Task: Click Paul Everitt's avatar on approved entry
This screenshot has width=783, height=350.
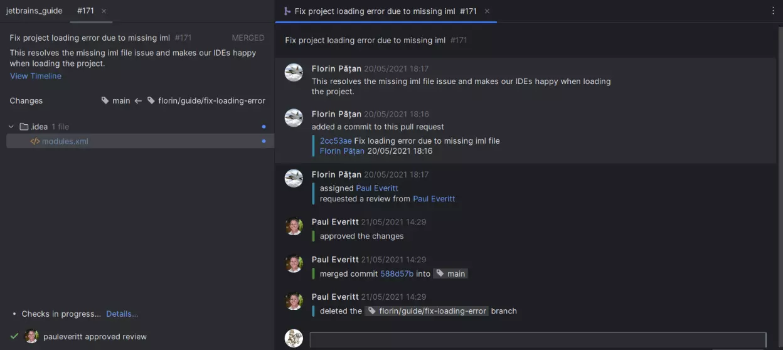Action: [x=294, y=226]
